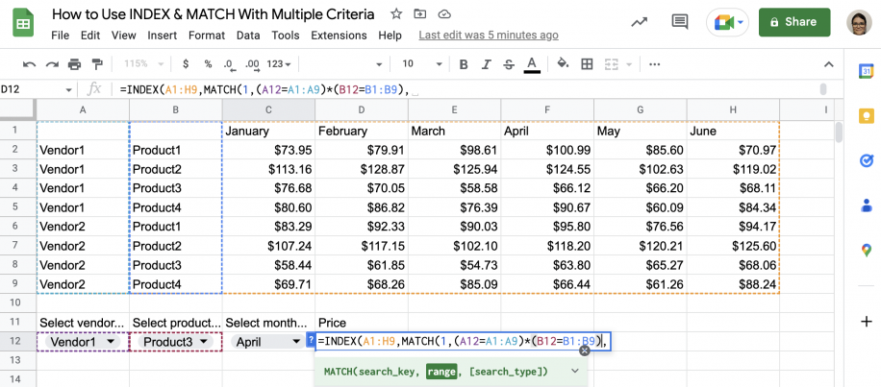Undo the last action

pos(30,64)
